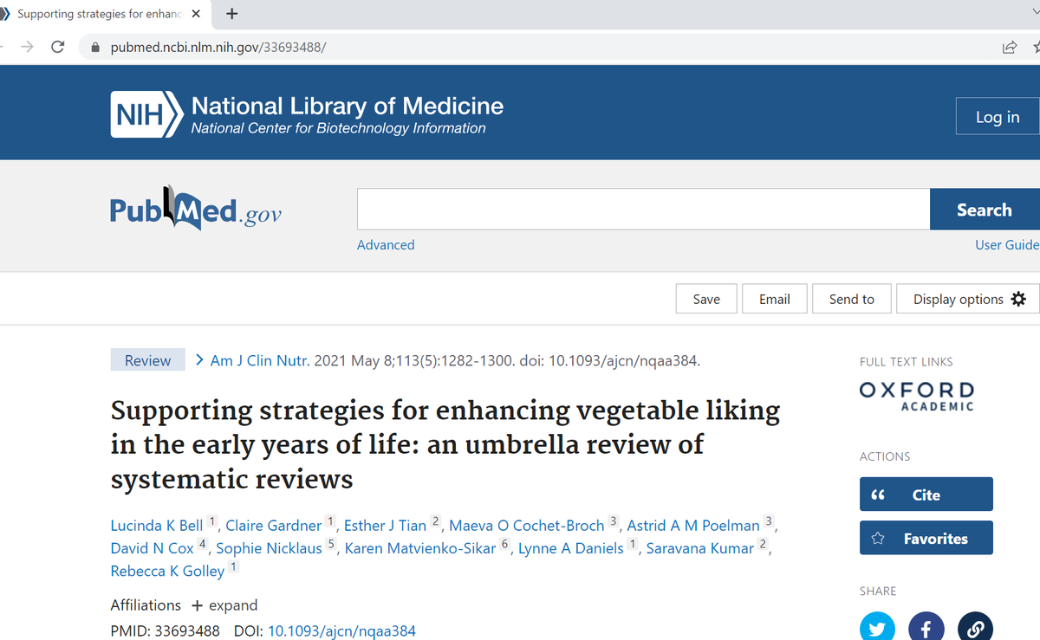This screenshot has width=1040, height=640.
Task: Click the ACTIONS heading
Action: coord(885,456)
